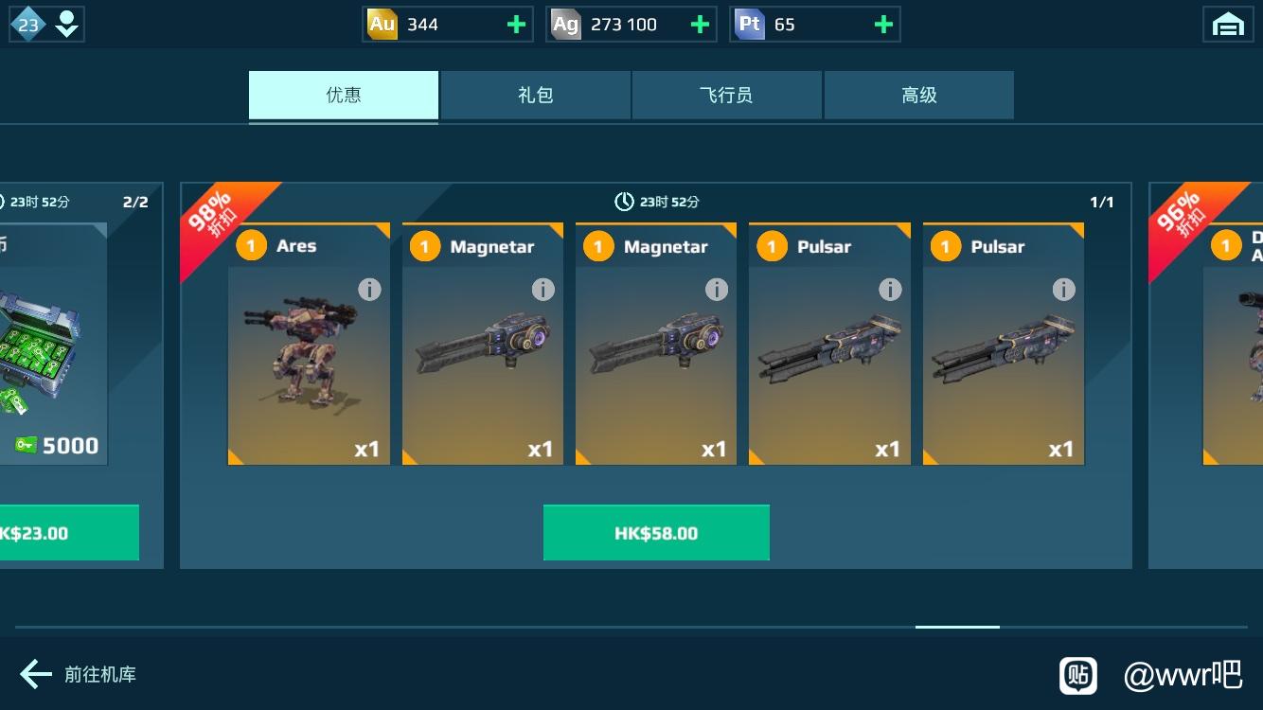Switch to the 高级 tab
The image size is (1263, 710).
click(x=919, y=95)
